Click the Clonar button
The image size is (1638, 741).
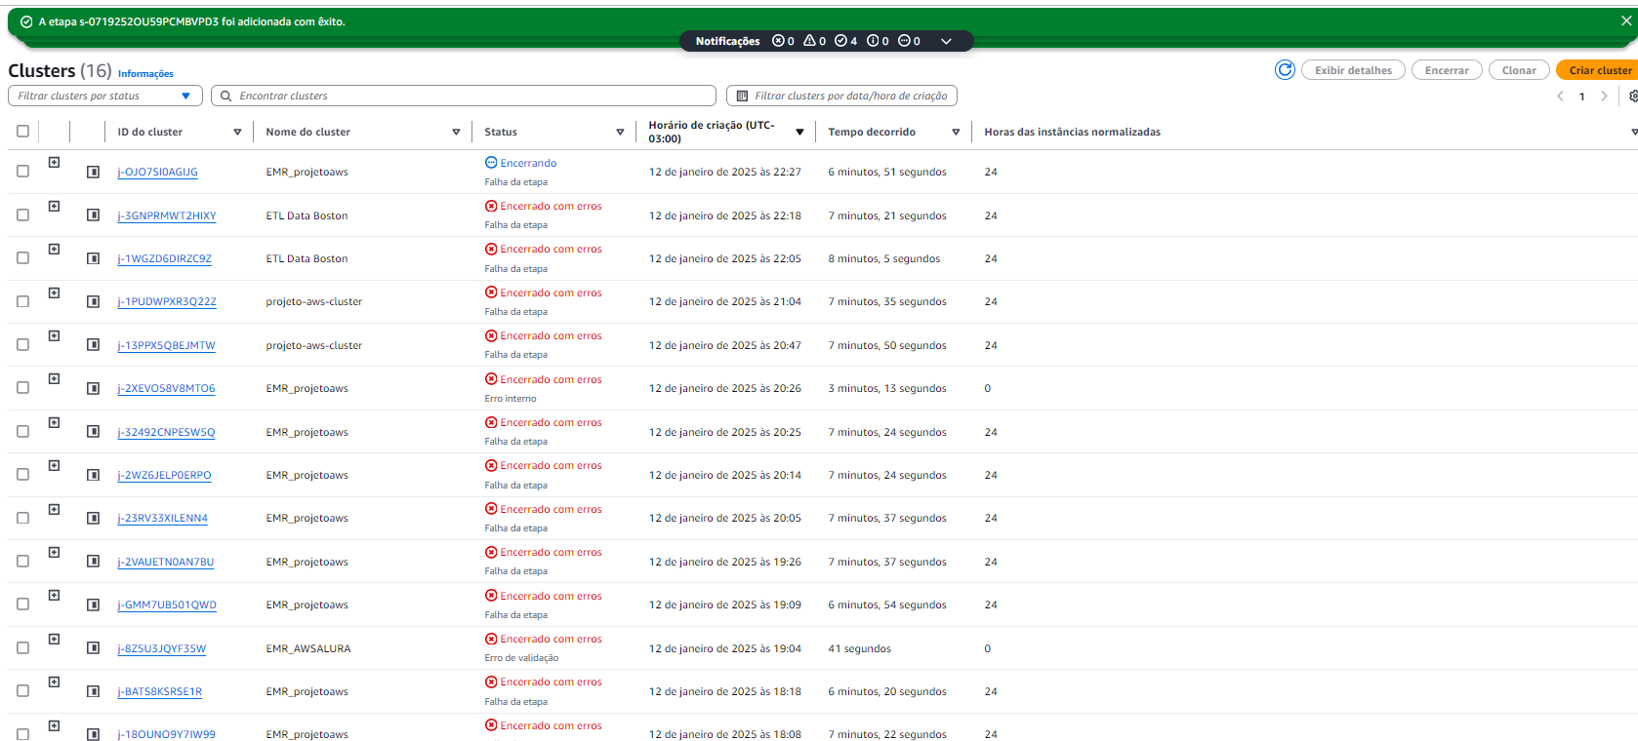(1519, 70)
